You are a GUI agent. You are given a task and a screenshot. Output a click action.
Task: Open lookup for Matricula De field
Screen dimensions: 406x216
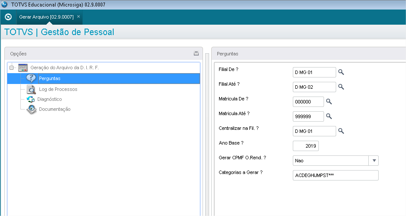click(x=329, y=102)
